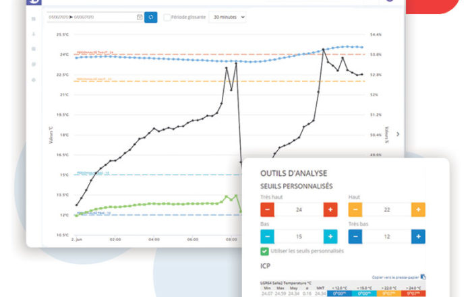The height and width of the screenshot is (297, 472).
Task: Open the calendar picker in date field
Action: pyautogui.click(x=140, y=17)
